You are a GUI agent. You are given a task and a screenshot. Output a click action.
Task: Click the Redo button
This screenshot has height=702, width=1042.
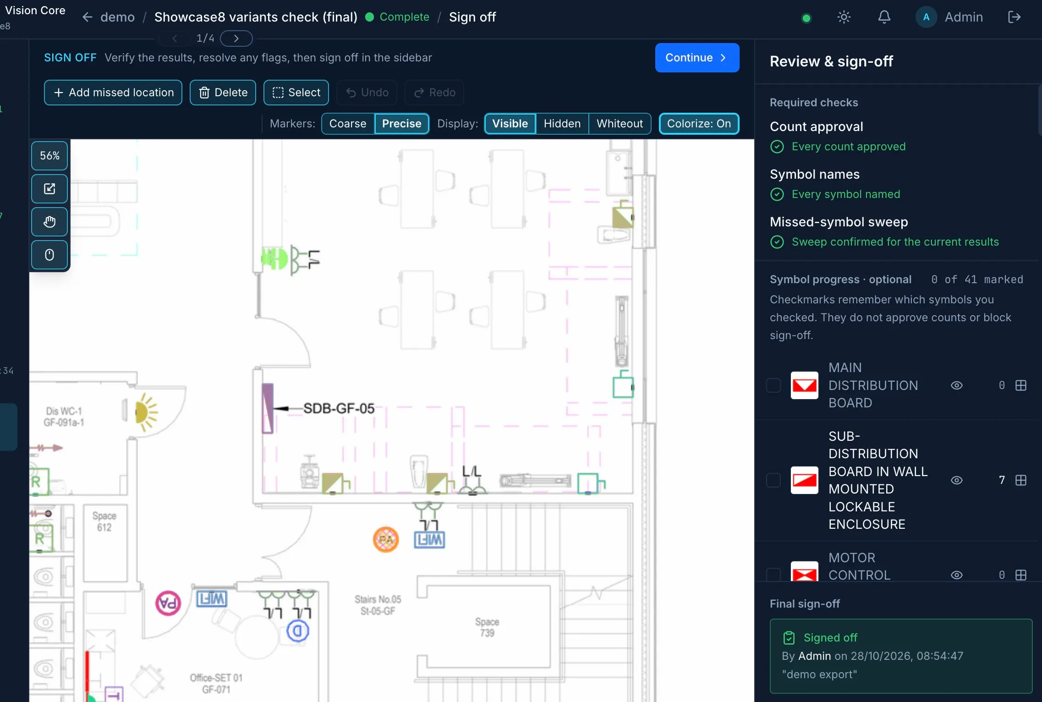pos(434,93)
